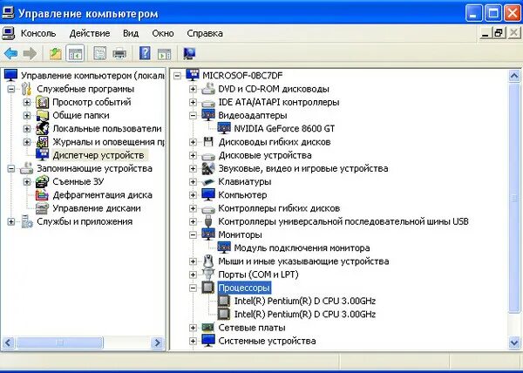Click the USB controllers icon
Screen dimensions: 523x373
pyautogui.click(x=208, y=221)
